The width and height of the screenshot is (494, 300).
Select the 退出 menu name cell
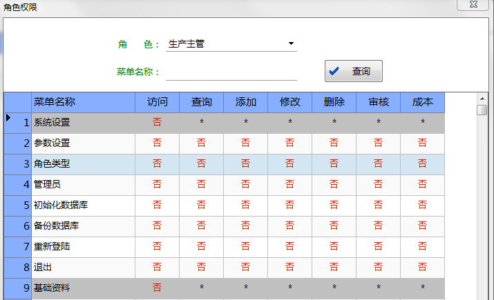pos(83,268)
